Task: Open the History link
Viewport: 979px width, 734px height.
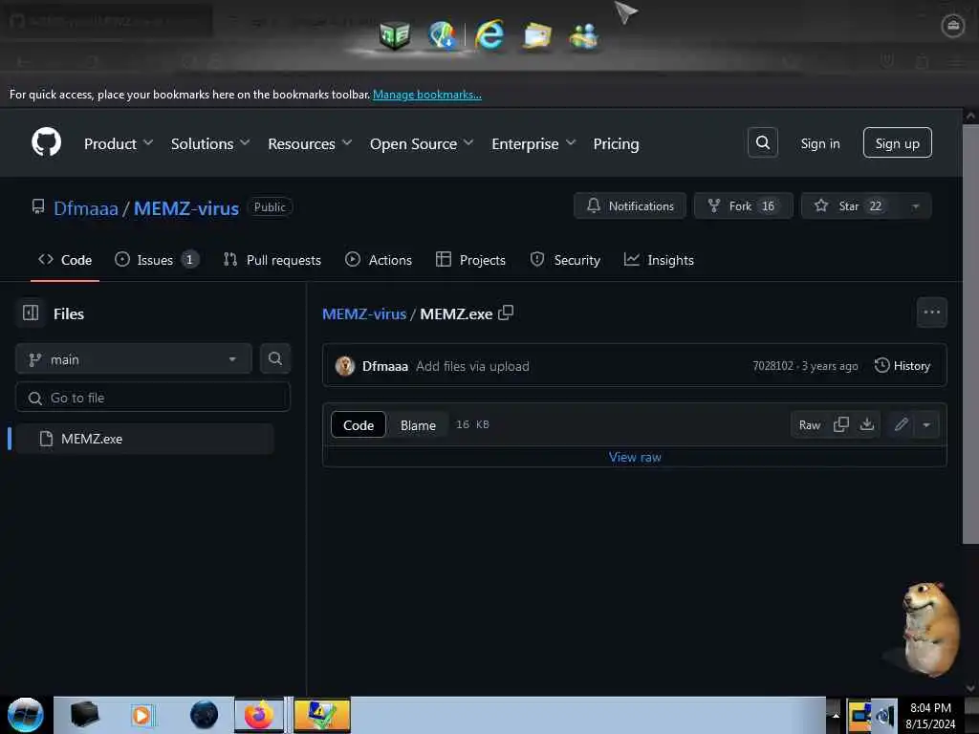Action: [903, 365]
